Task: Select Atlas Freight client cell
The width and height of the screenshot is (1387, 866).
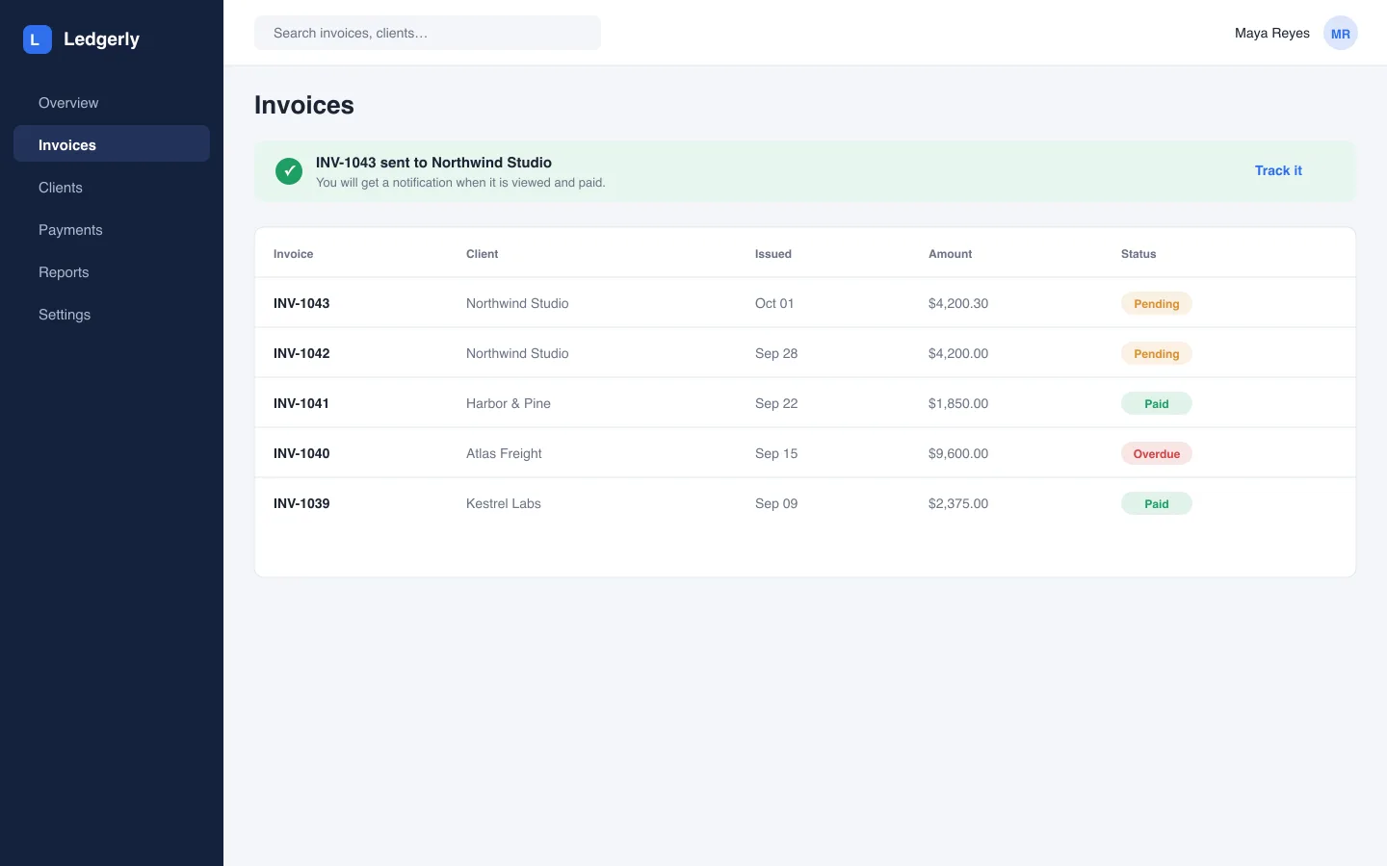Action: pyautogui.click(x=504, y=453)
